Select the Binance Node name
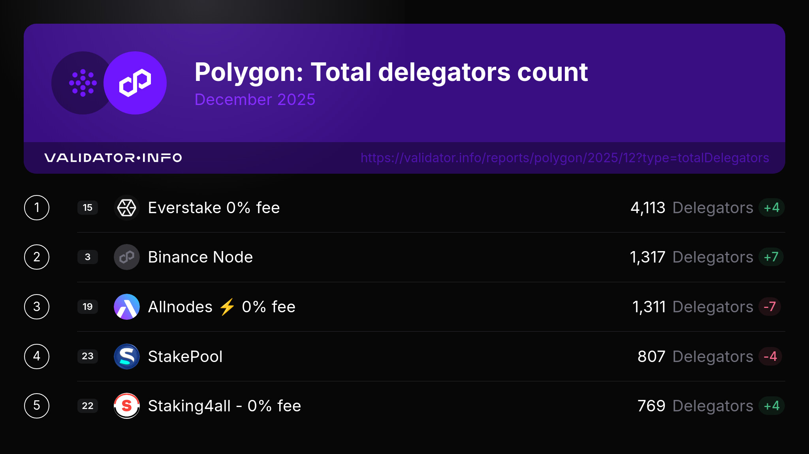 pyautogui.click(x=200, y=257)
